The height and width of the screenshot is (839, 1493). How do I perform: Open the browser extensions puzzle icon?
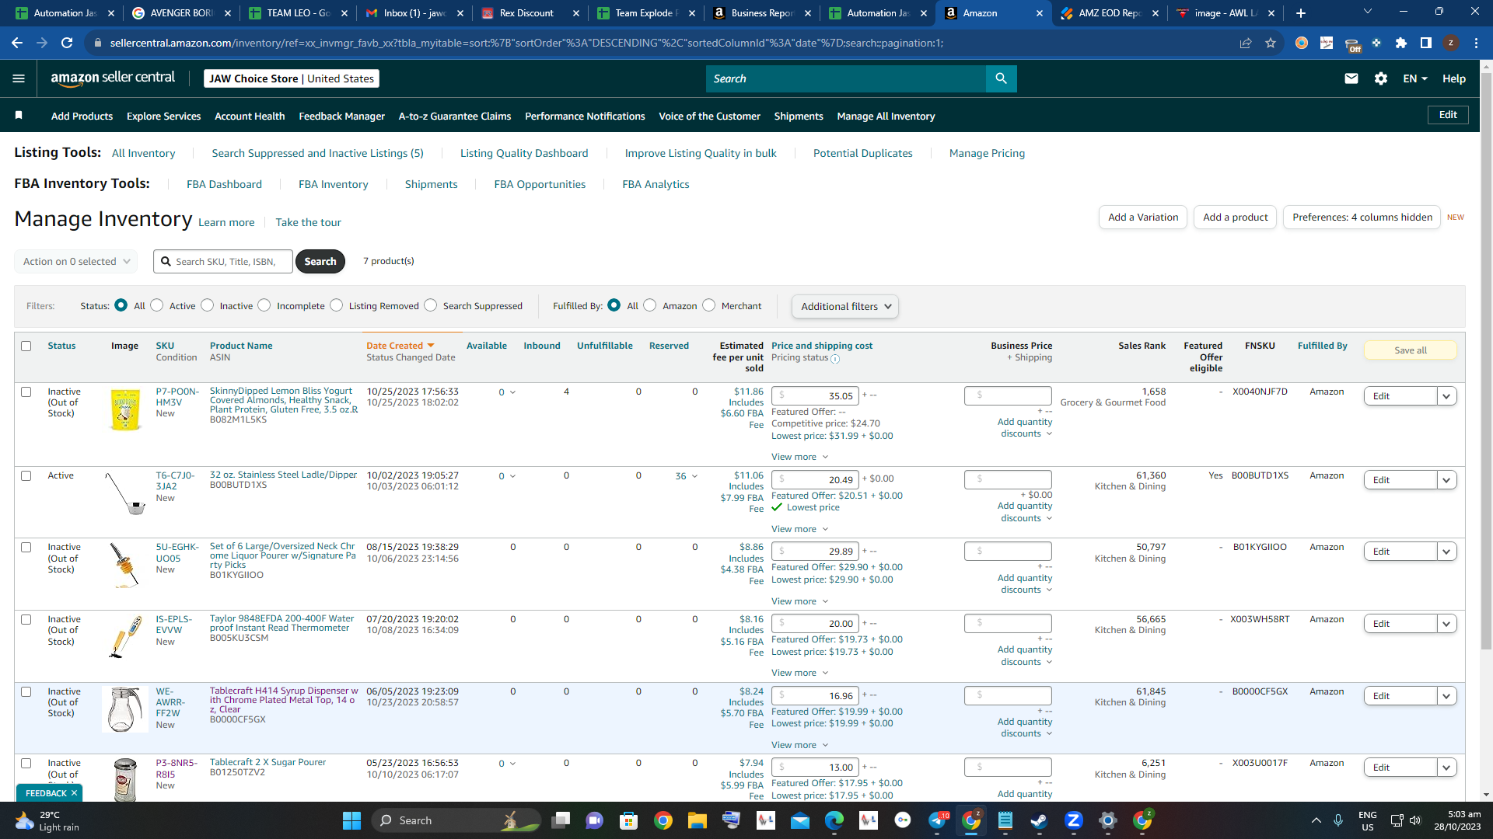(x=1401, y=43)
